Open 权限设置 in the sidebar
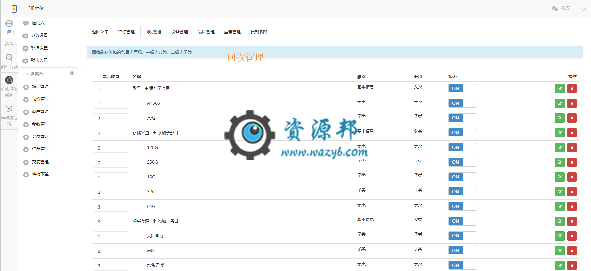This screenshot has height=271, width=591. (39, 48)
